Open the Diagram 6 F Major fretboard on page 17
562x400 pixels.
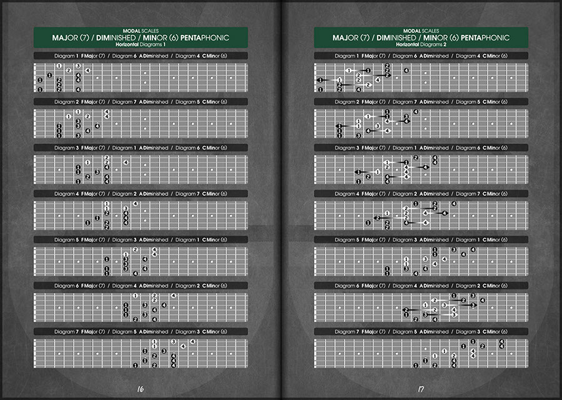(x=421, y=307)
